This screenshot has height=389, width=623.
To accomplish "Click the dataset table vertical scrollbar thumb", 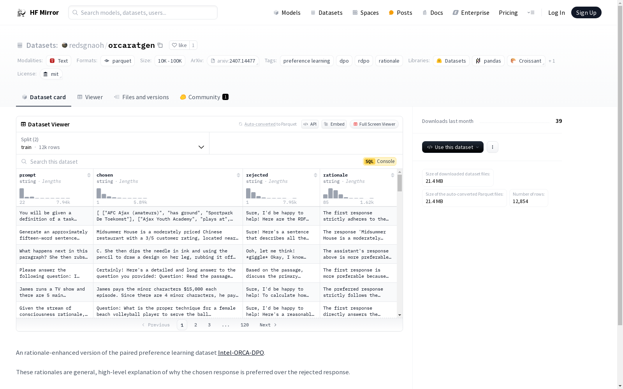I will (399, 183).
